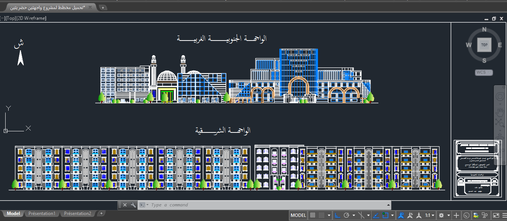The width and height of the screenshot is (507, 221).
Task: Click the workspace switching gear in status bar
Action: (441, 215)
